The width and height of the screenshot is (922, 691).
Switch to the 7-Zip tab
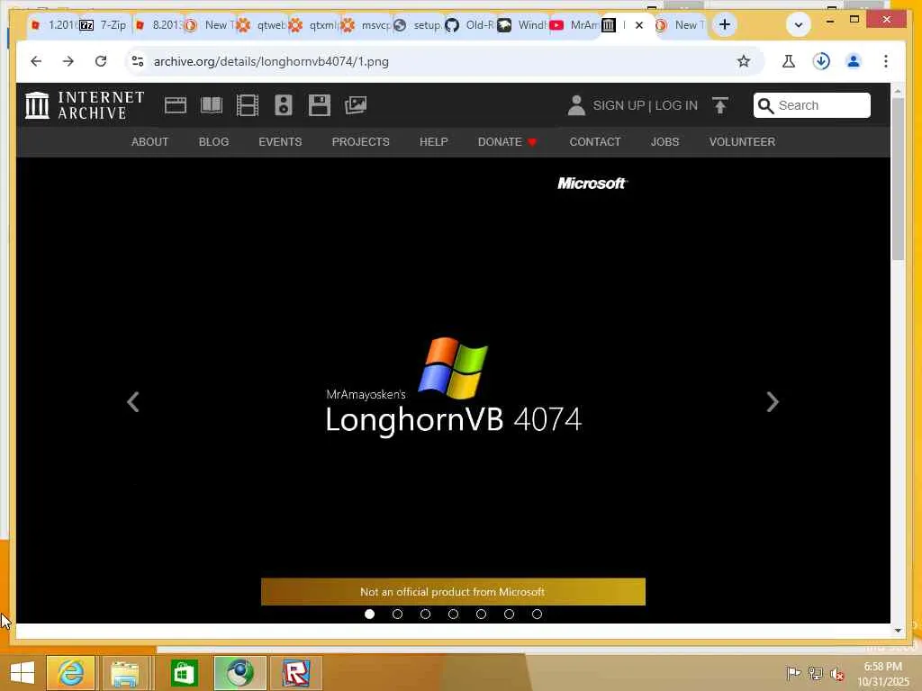(104, 25)
